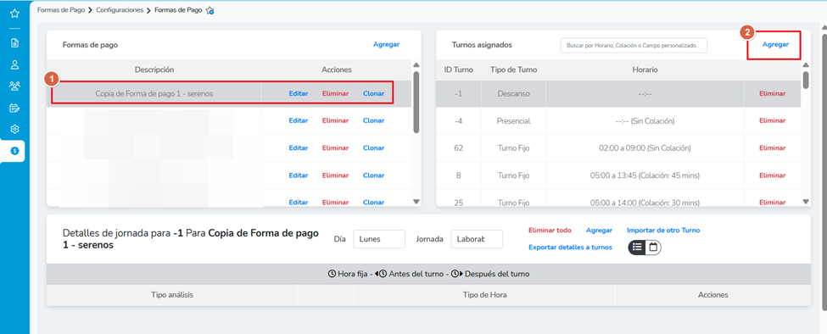Open the settings gear in the sidebar
The image size is (827, 334).
(x=14, y=129)
